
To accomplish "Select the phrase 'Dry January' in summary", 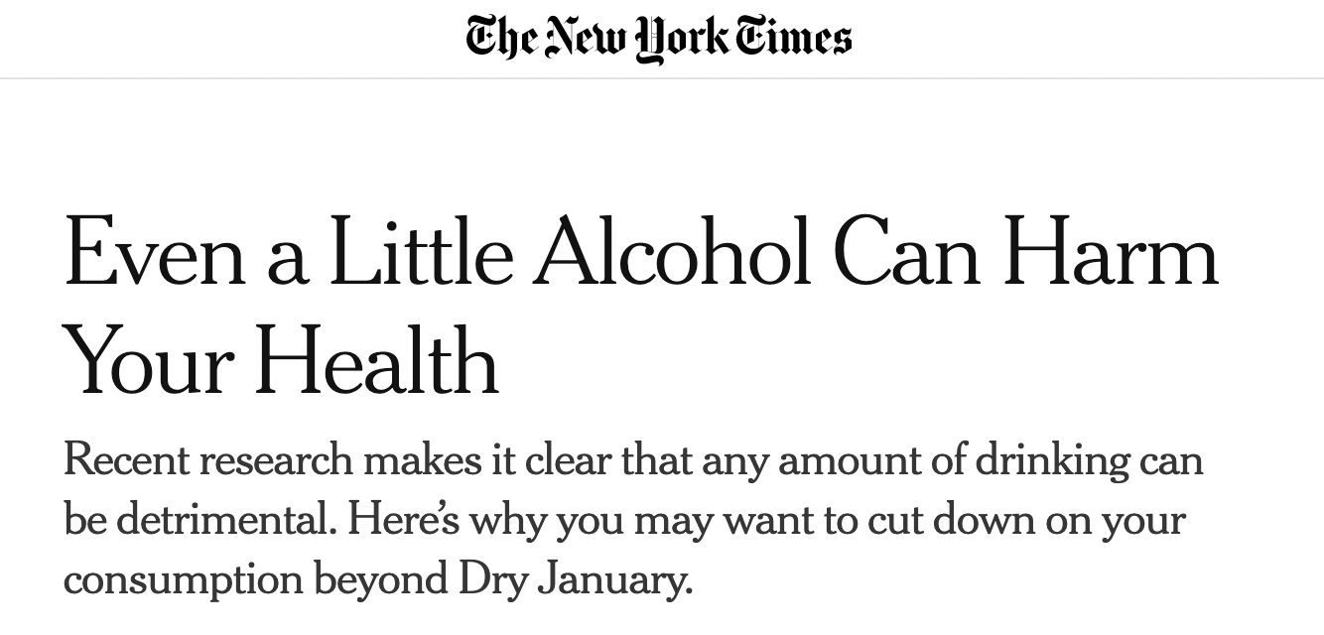I will pos(573,580).
